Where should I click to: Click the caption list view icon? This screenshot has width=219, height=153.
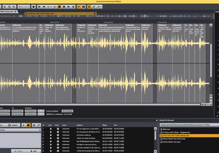[34, 125]
